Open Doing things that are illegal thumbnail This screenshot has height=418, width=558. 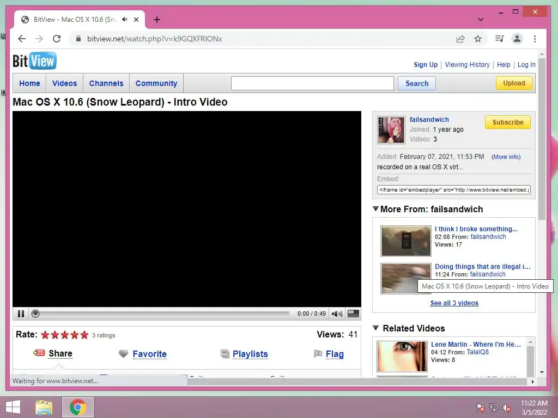tap(405, 278)
